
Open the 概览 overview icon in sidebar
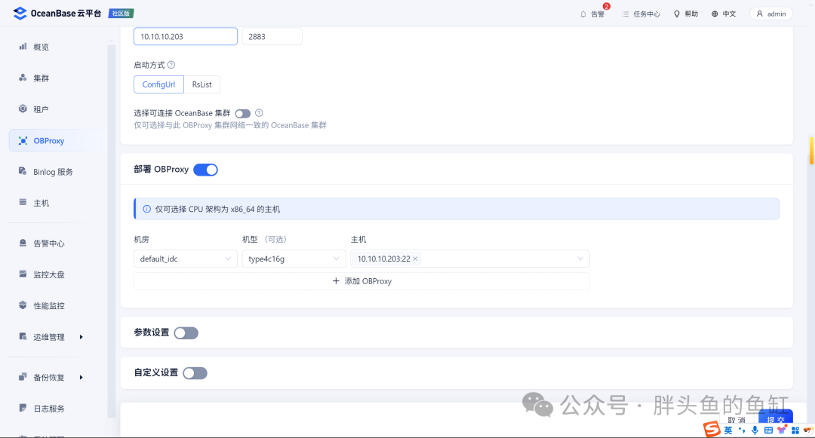click(23, 47)
